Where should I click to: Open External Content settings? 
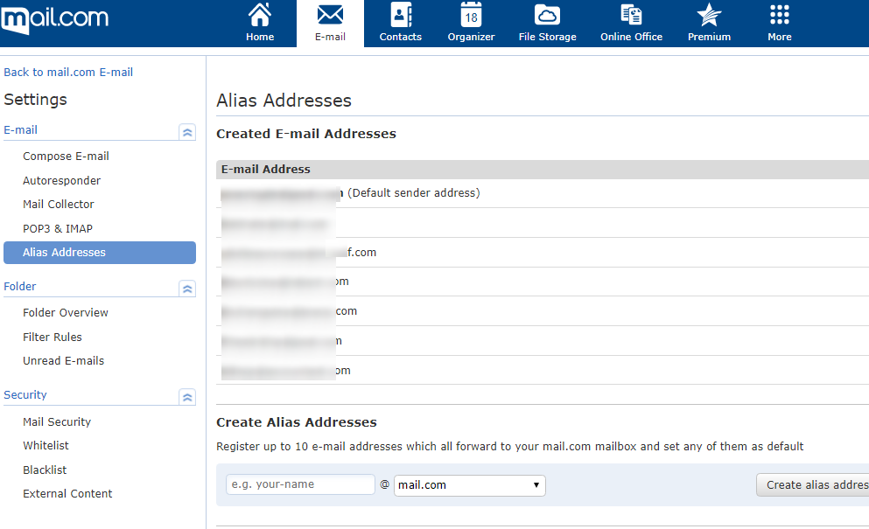67,494
